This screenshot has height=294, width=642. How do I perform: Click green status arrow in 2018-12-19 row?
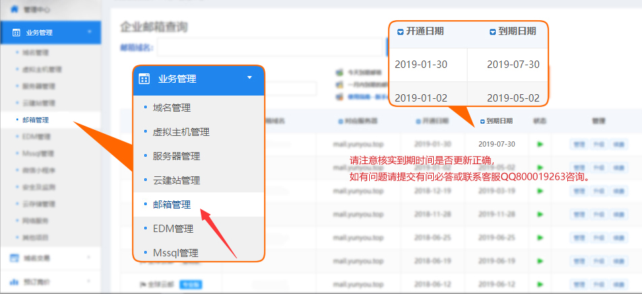point(540,190)
